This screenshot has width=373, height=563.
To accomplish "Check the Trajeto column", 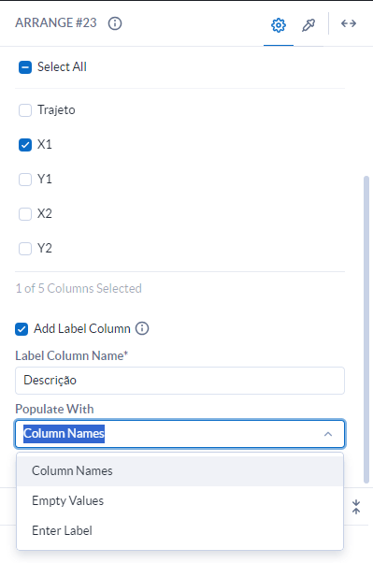I will [x=25, y=110].
